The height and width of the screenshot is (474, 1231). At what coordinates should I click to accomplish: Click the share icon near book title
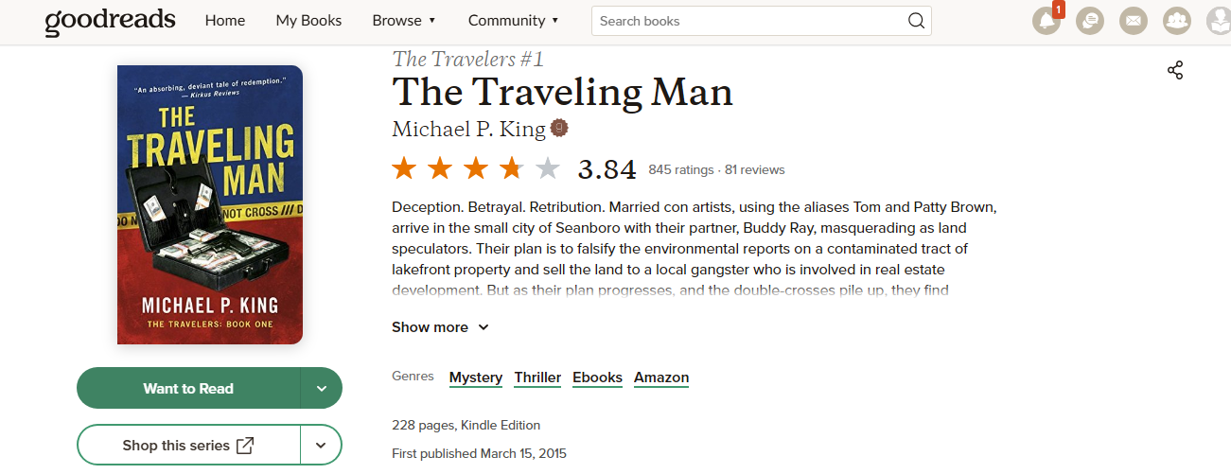[1175, 70]
